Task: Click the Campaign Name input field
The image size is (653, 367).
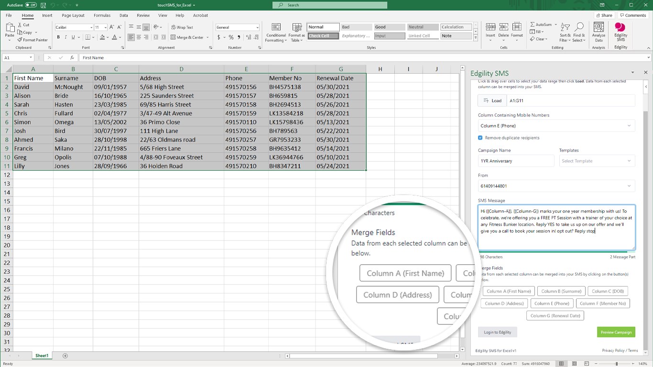Action: pyautogui.click(x=516, y=161)
